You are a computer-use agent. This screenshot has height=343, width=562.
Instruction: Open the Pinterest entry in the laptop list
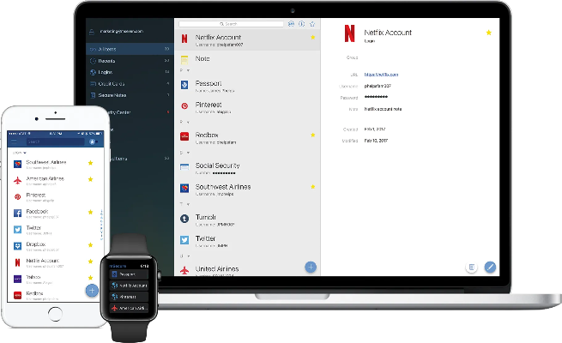point(210,108)
